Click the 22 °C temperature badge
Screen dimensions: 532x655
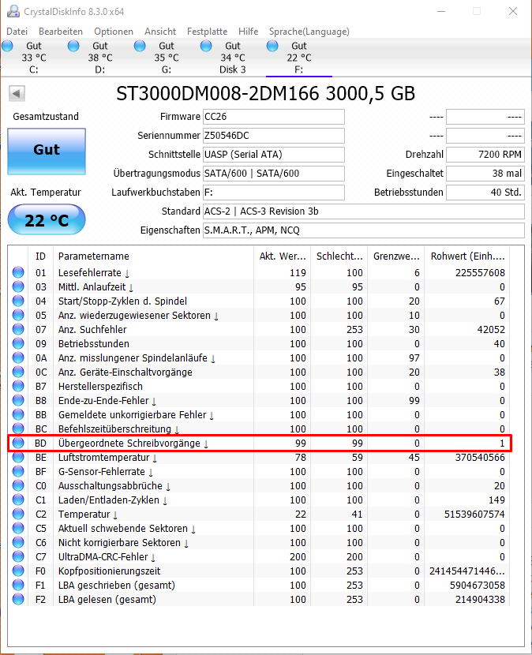pos(46,219)
